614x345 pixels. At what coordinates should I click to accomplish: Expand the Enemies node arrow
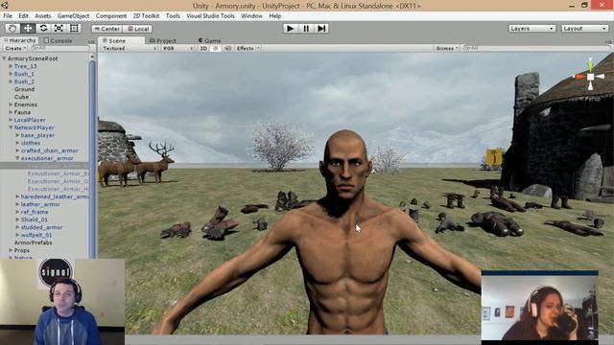[x=11, y=104]
